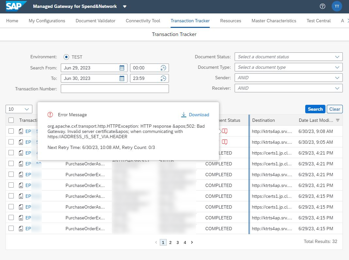Click the Clear button
This screenshot has width=349, height=260.
coord(335,109)
